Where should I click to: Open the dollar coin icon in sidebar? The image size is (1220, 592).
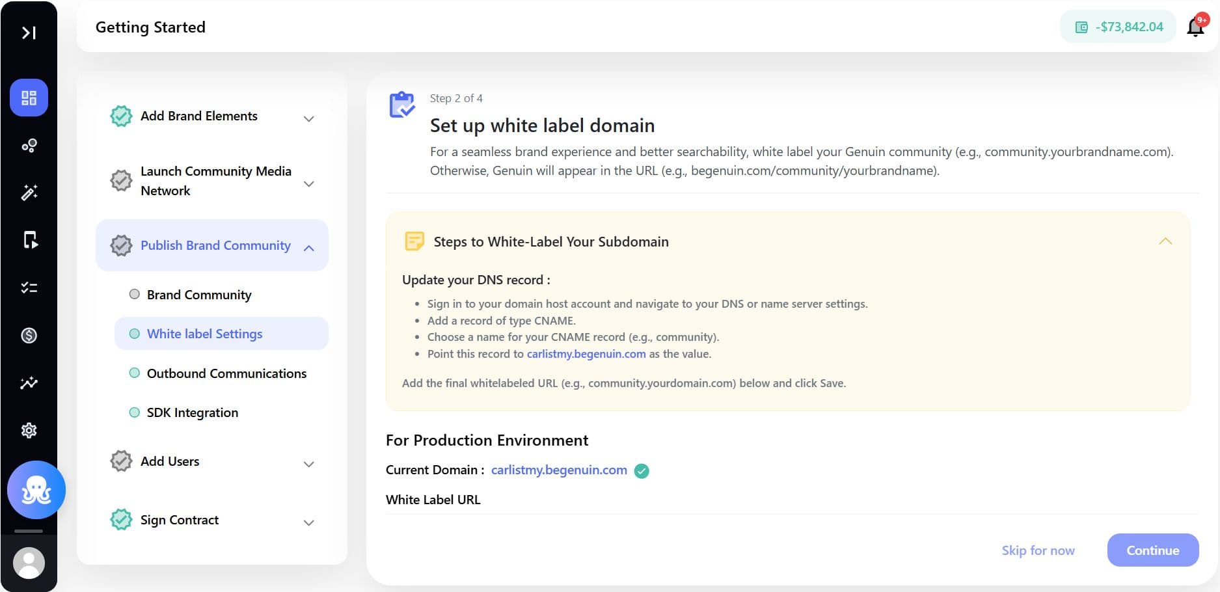tap(29, 335)
